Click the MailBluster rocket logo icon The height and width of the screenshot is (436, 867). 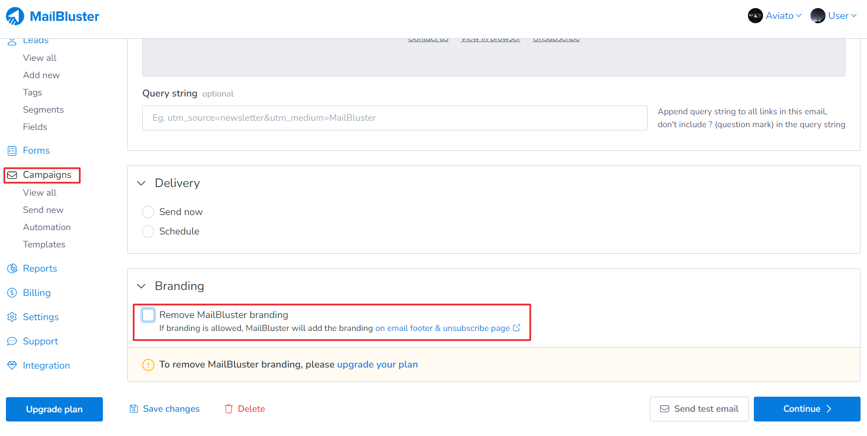tap(15, 16)
